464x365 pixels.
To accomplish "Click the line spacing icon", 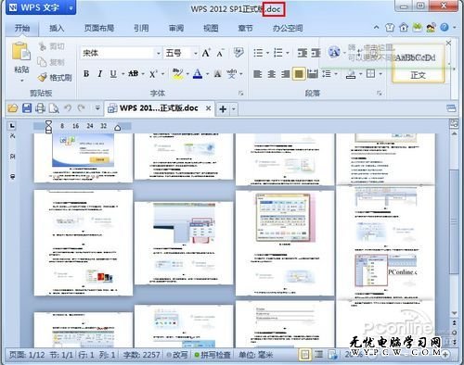I will pos(327,74).
